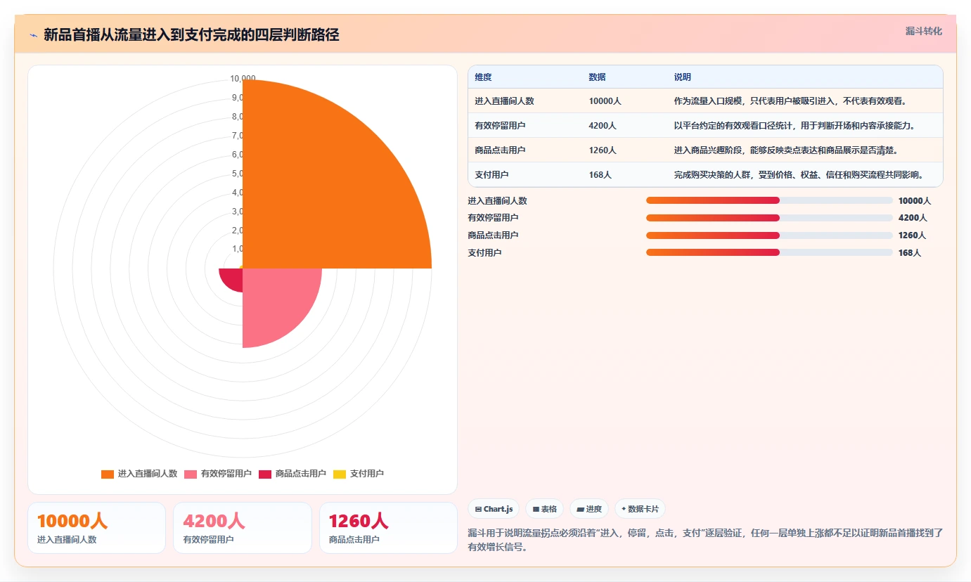Screen dimensions: 971x582
Task: Open the crimson 1260人 stat card
Action: click(x=388, y=528)
